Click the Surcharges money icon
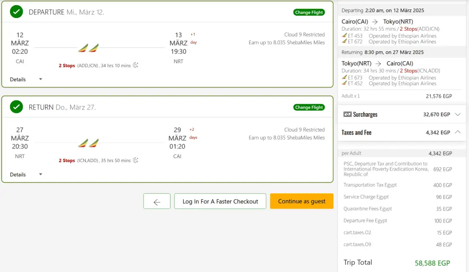 click(347, 115)
